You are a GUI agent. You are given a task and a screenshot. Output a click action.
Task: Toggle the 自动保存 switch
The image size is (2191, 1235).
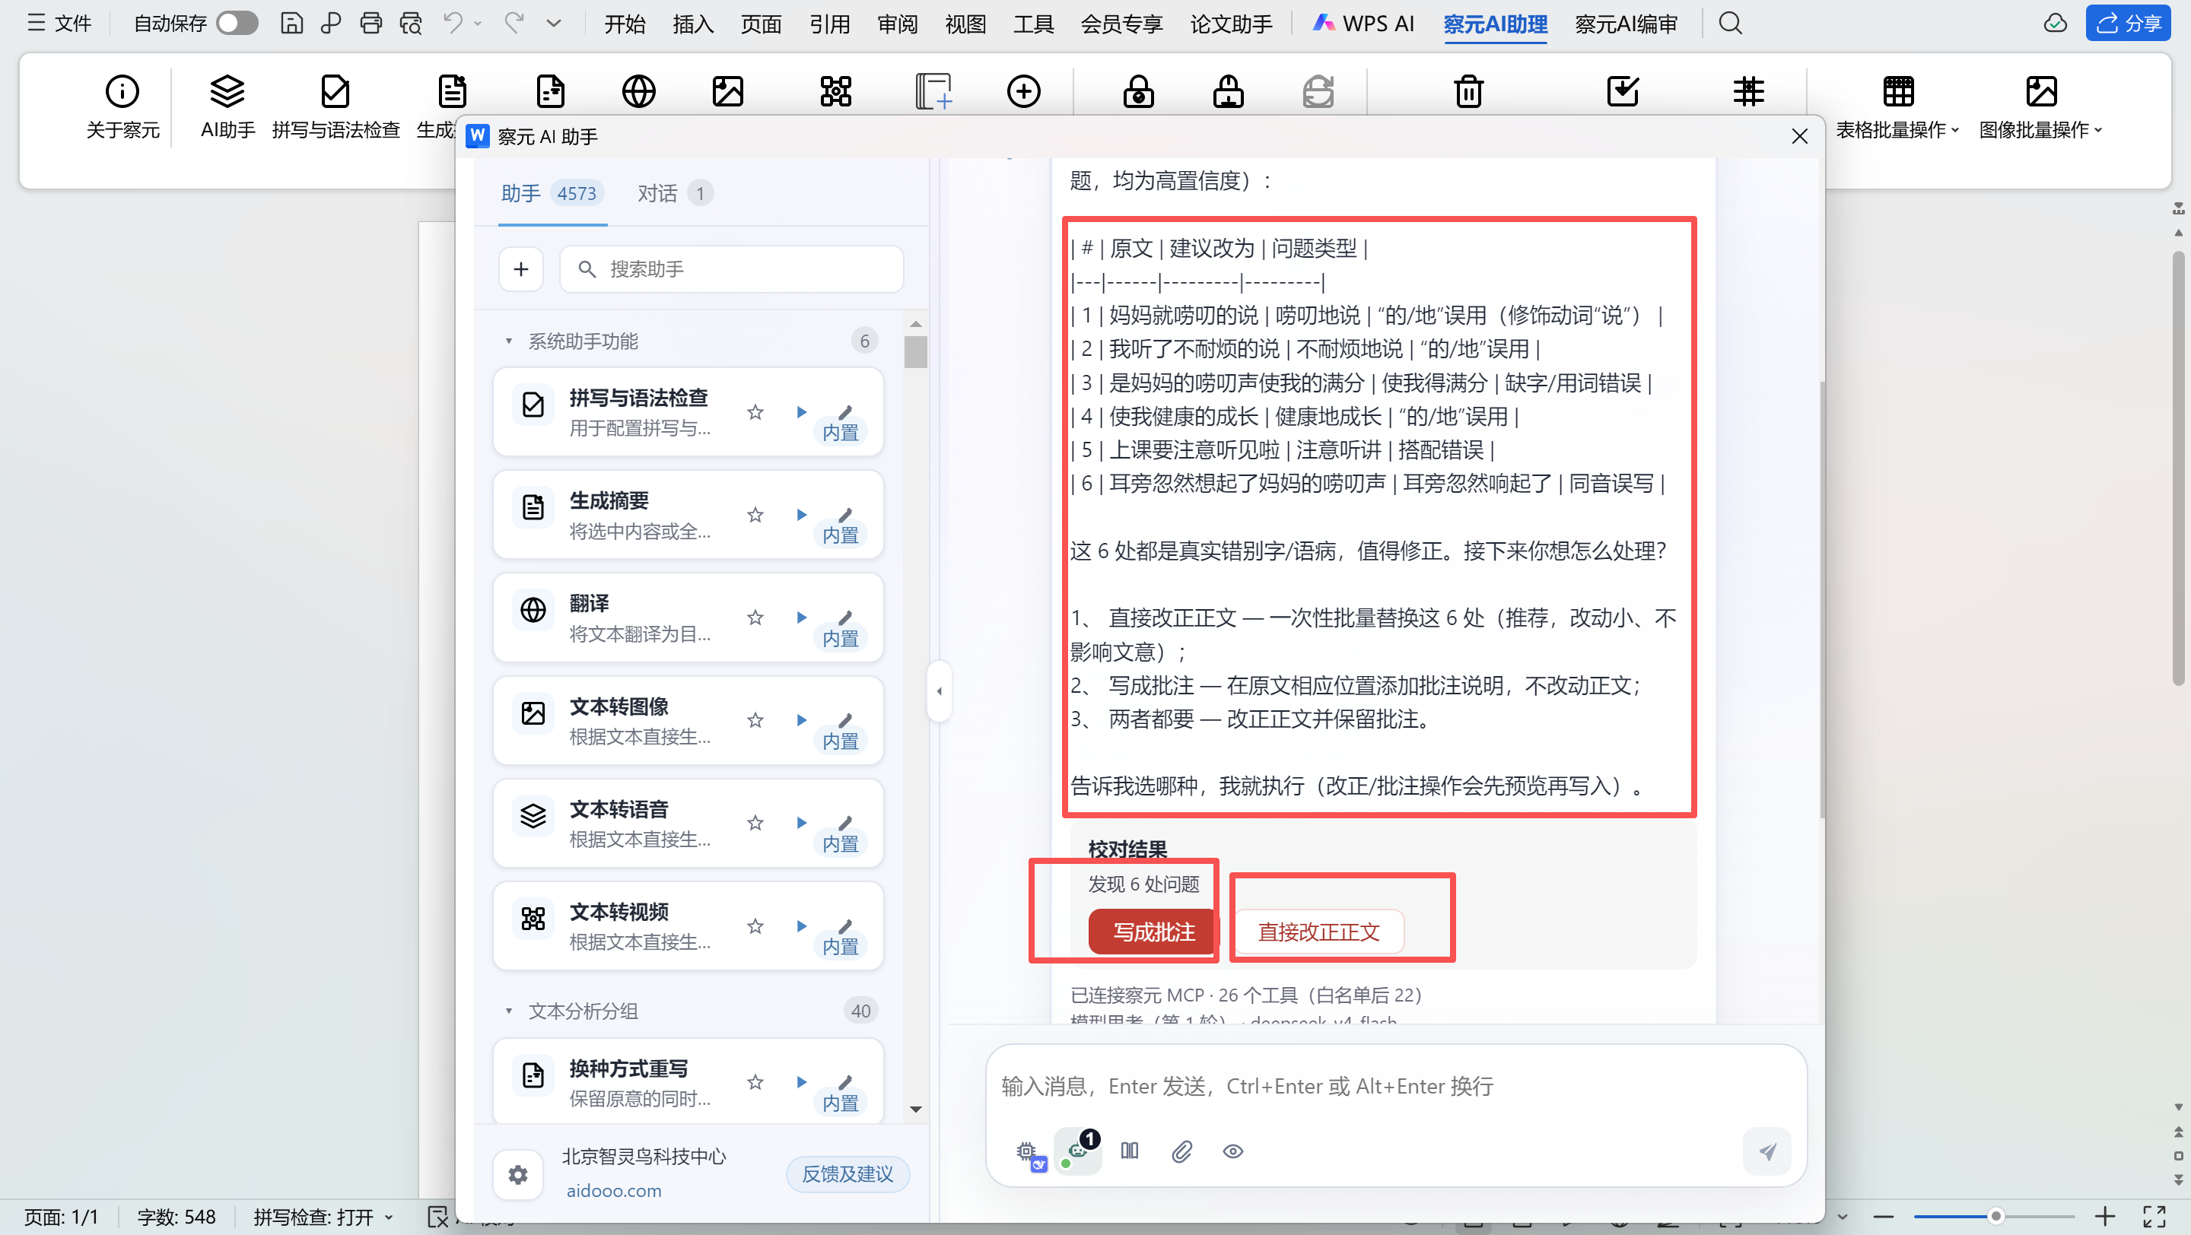coord(237,23)
